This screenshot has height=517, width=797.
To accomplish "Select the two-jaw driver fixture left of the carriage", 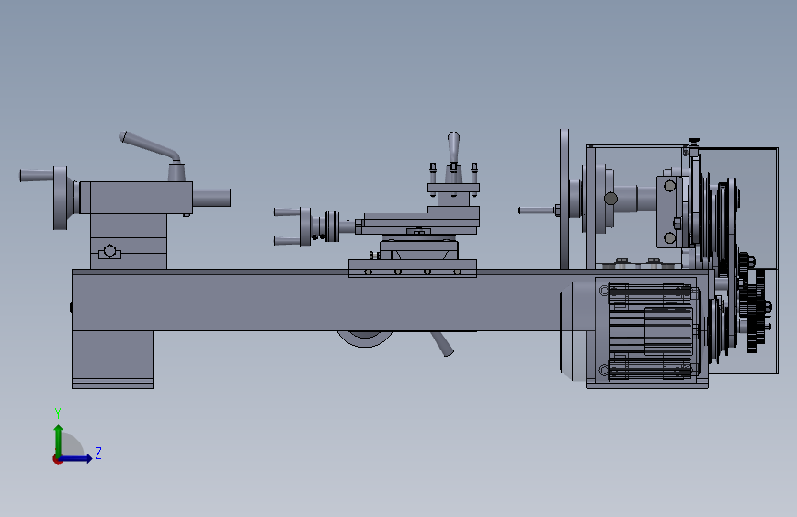I will pos(306,226).
